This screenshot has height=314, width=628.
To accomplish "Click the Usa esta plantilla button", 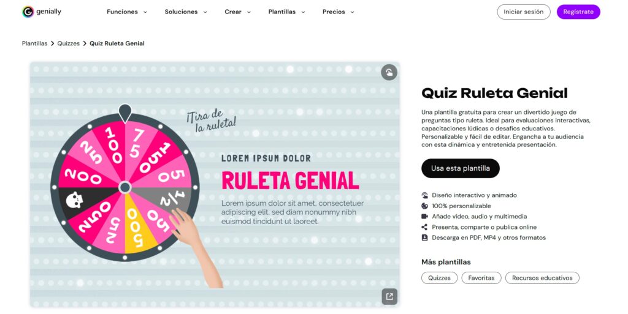I will click(460, 168).
